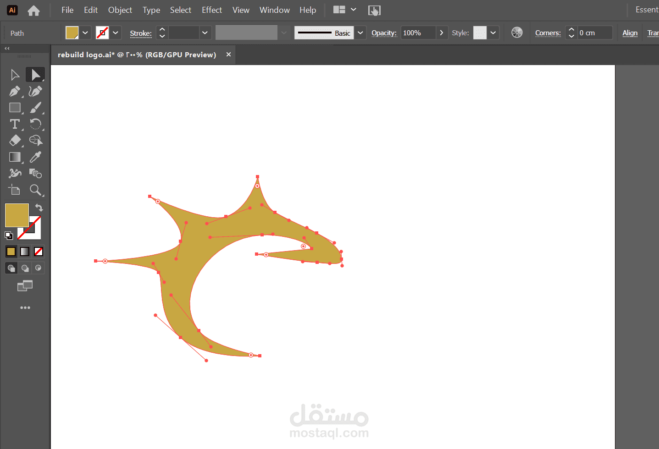Click the Illustrator Home icon

33,10
